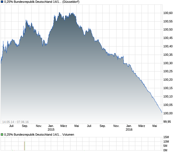Viewport: 174px width, 153px height.
Task: Click the price label '100,40'
Action: coord(168,46)
